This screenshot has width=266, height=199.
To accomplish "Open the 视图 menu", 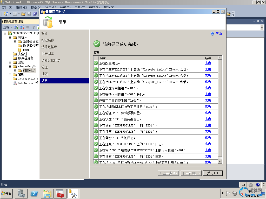I will (36, 8).
